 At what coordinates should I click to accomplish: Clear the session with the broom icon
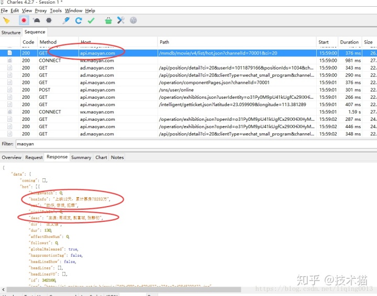point(6,20)
